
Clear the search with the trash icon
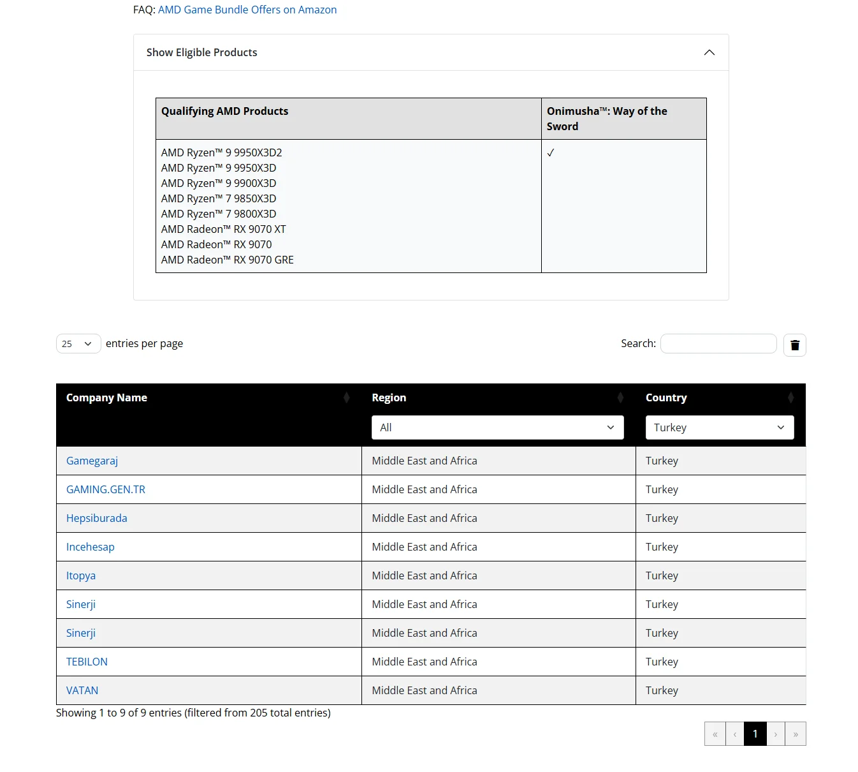pyautogui.click(x=795, y=345)
